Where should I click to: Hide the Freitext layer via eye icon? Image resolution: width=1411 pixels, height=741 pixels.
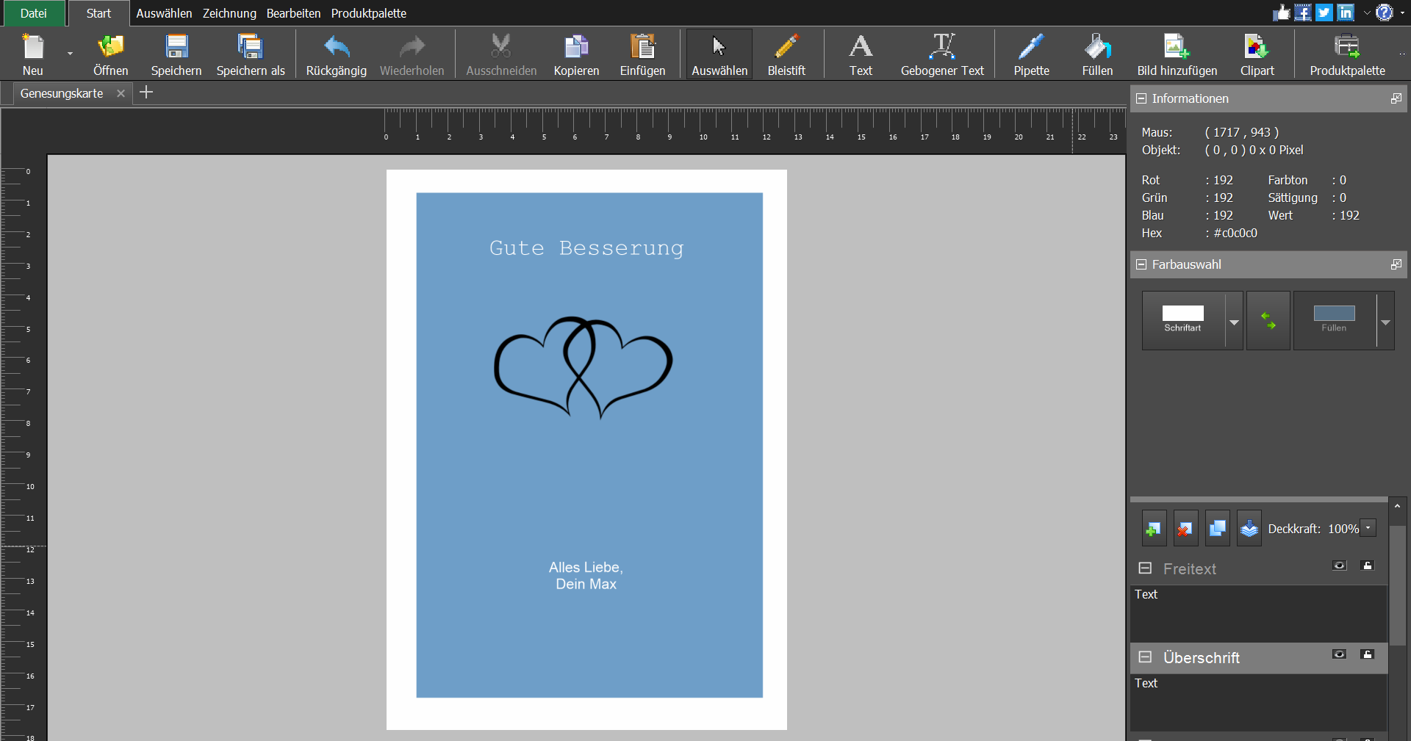coord(1340,565)
